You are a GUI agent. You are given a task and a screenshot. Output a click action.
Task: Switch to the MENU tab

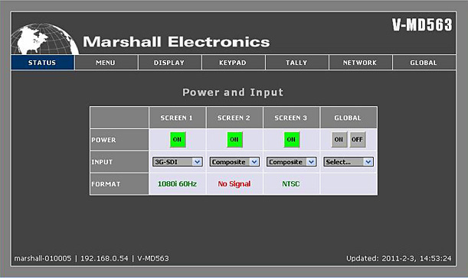coord(106,63)
